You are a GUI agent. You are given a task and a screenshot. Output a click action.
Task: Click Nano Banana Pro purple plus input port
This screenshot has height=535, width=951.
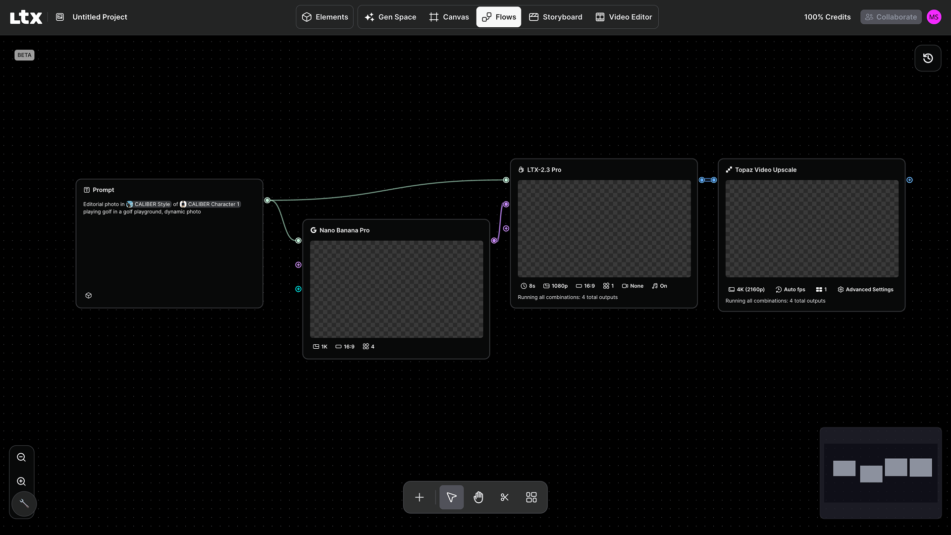click(298, 265)
